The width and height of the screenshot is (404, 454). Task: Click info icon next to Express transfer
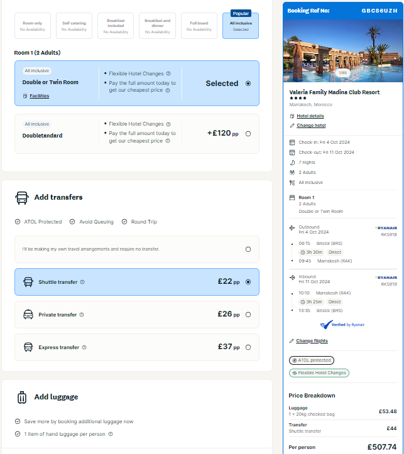[x=84, y=347]
